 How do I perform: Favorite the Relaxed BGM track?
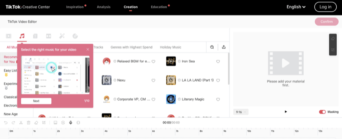[154, 62]
